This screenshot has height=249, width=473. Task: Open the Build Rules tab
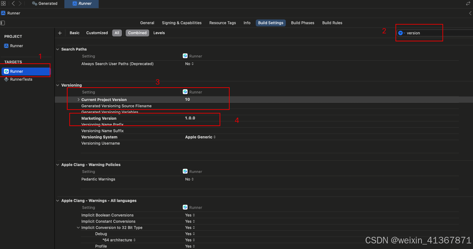[x=332, y=23]
